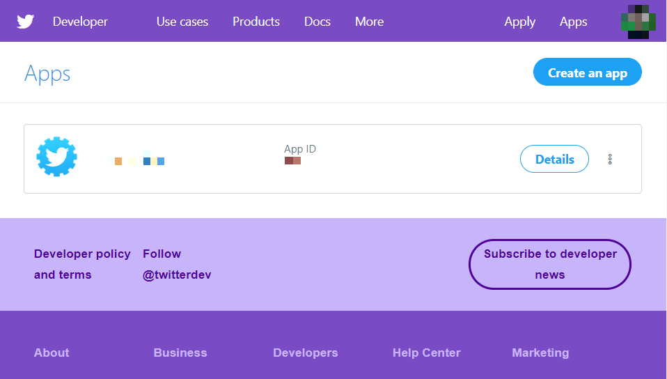Open the Business footer link
The width and height of the screenshot is (667, 379).
coord(180,353)
